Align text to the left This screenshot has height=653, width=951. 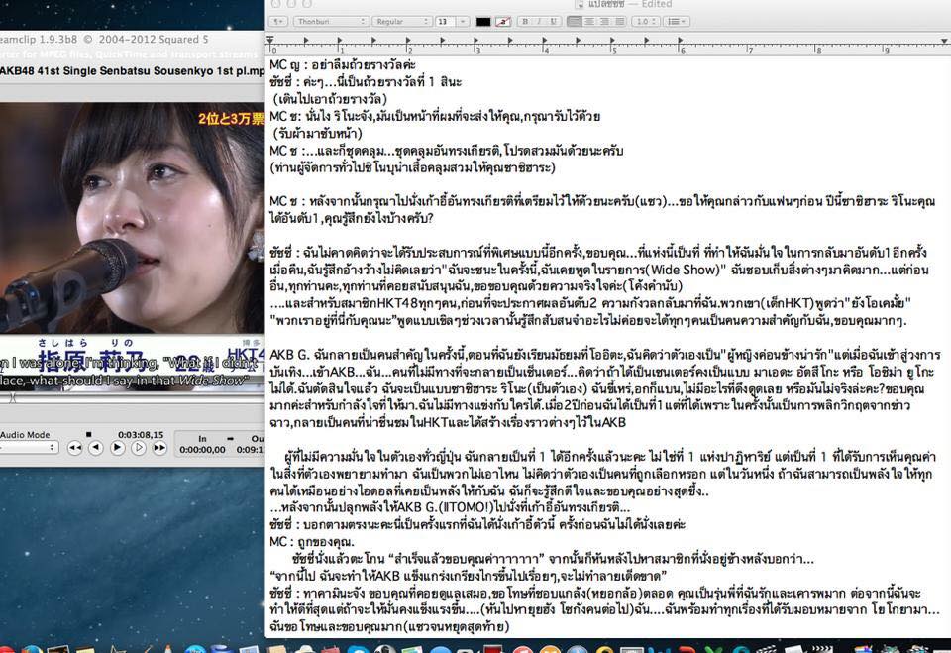coord(575,21)
